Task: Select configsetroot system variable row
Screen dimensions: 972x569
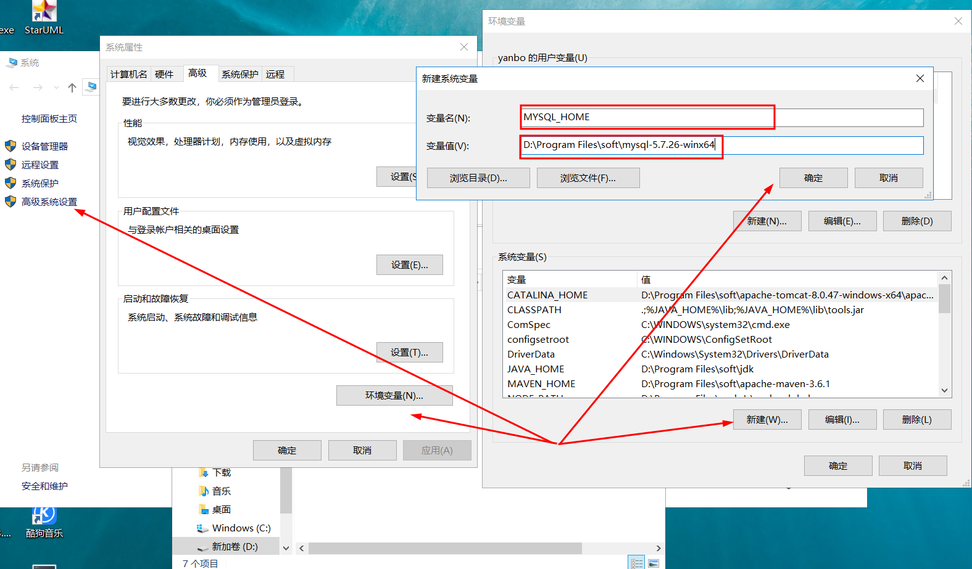Action: 720,339
